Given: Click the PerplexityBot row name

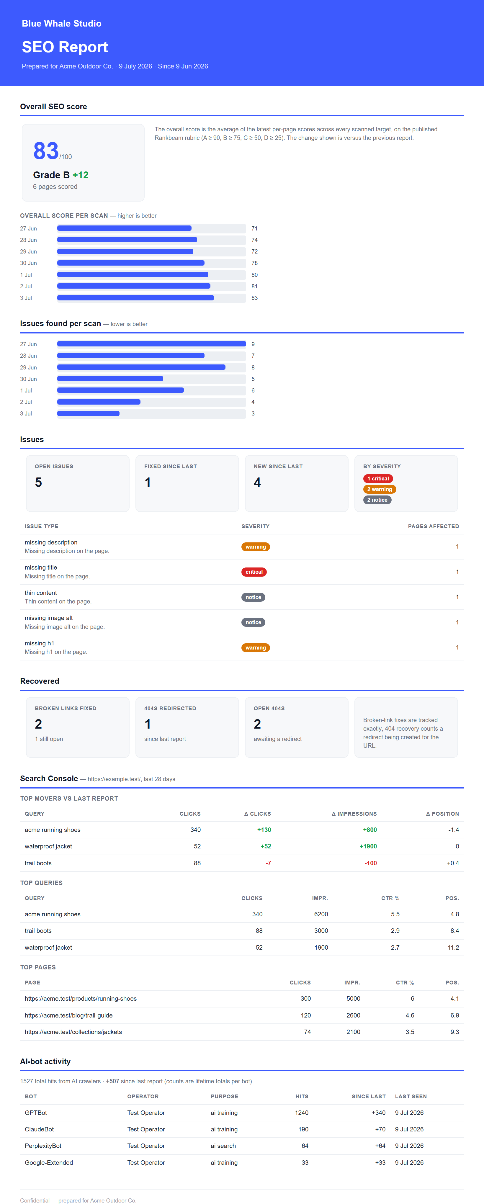Looking at the screenshot, I should click(43, 1146).
